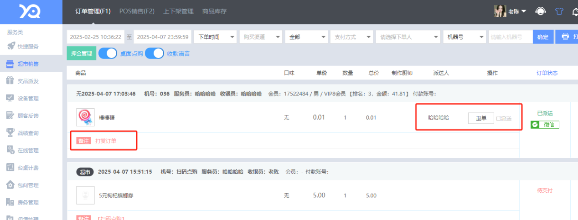Open the 商品库存 tab
578x220 pixels.
[x=214, y=11]
